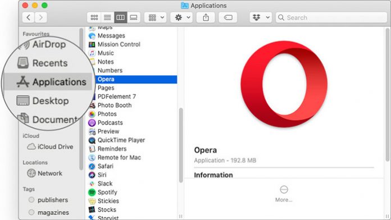391x220 pixels.
Task: Click the Share toolbar button
Action: tap(206, 17)
